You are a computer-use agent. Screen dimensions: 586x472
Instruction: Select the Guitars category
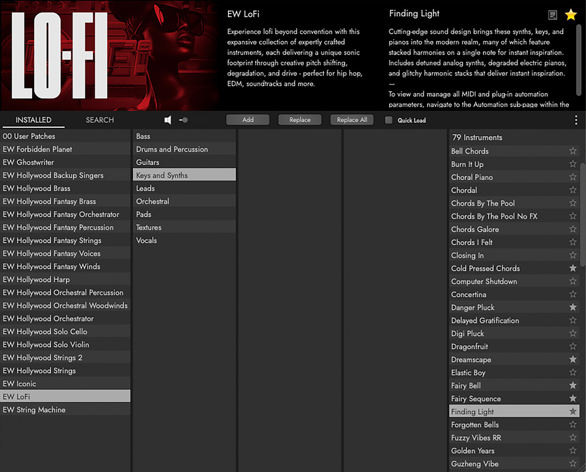coord(184,162)
